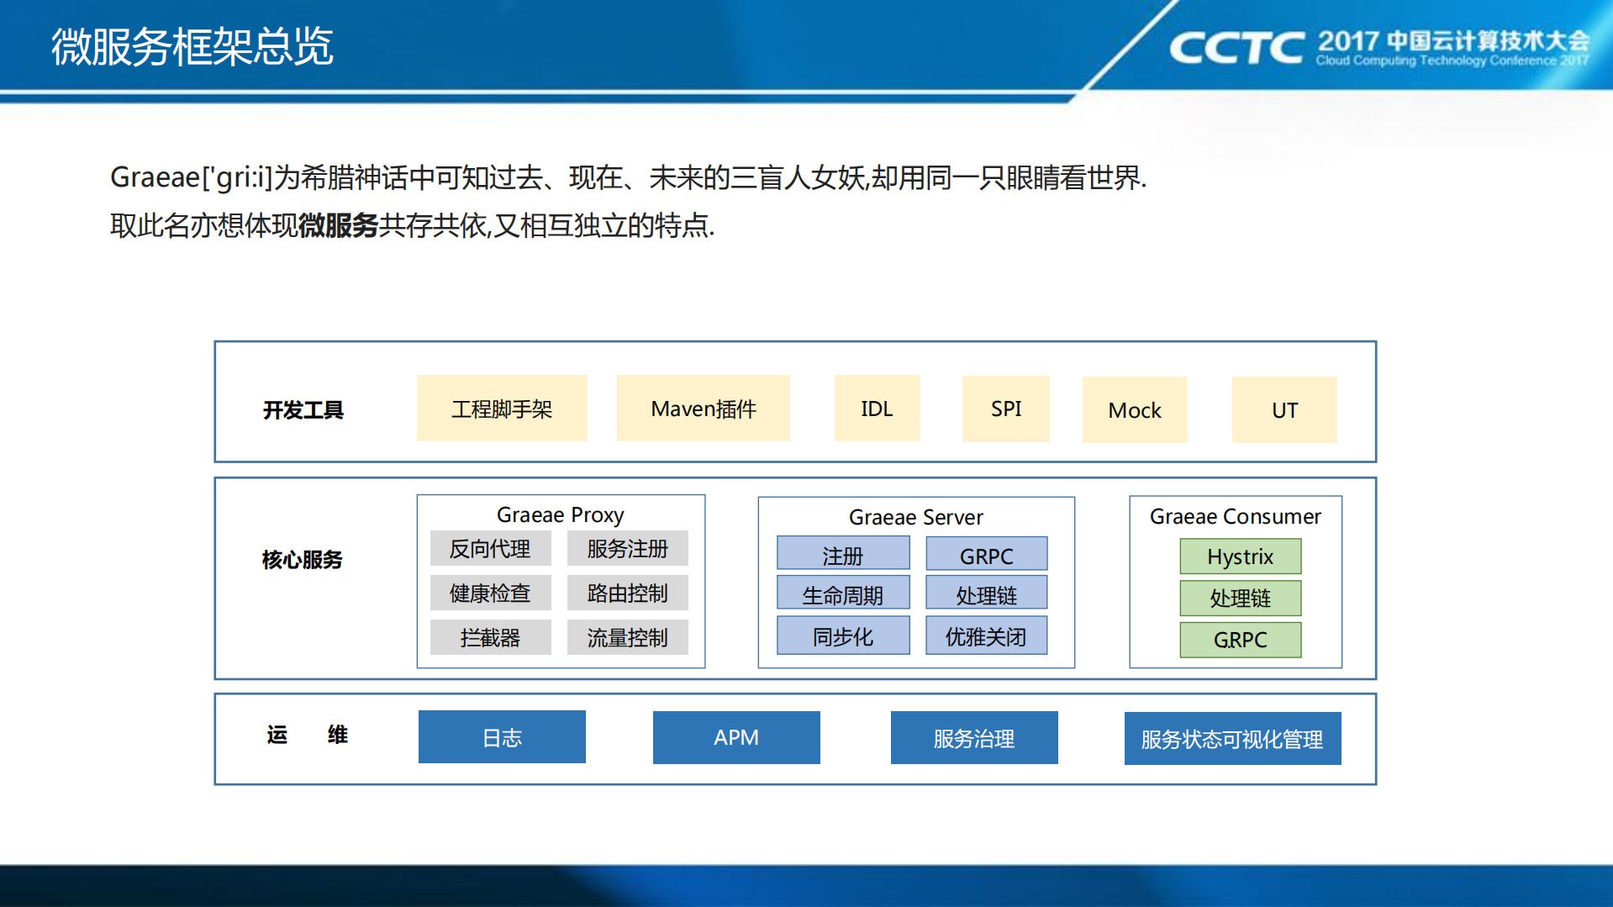Select the SPI tool box
This screenshot has width=1613, height=907.
coord(1005,409)
